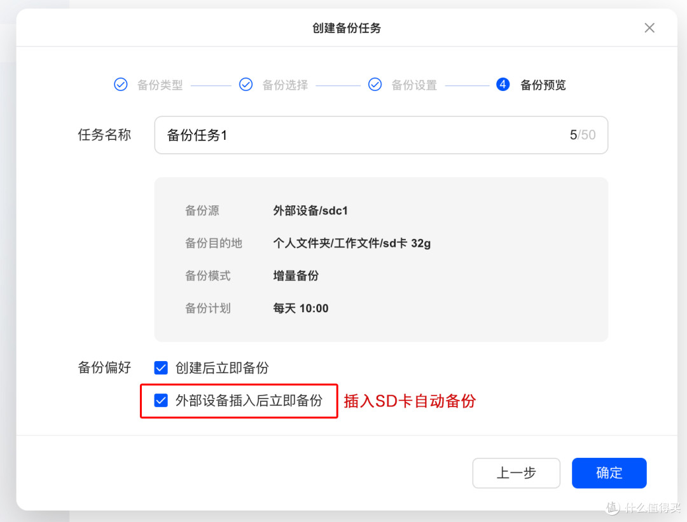Screen dimensions: 687x522
Task: Select the 备份预览 step label
Action: click(543, 85)
